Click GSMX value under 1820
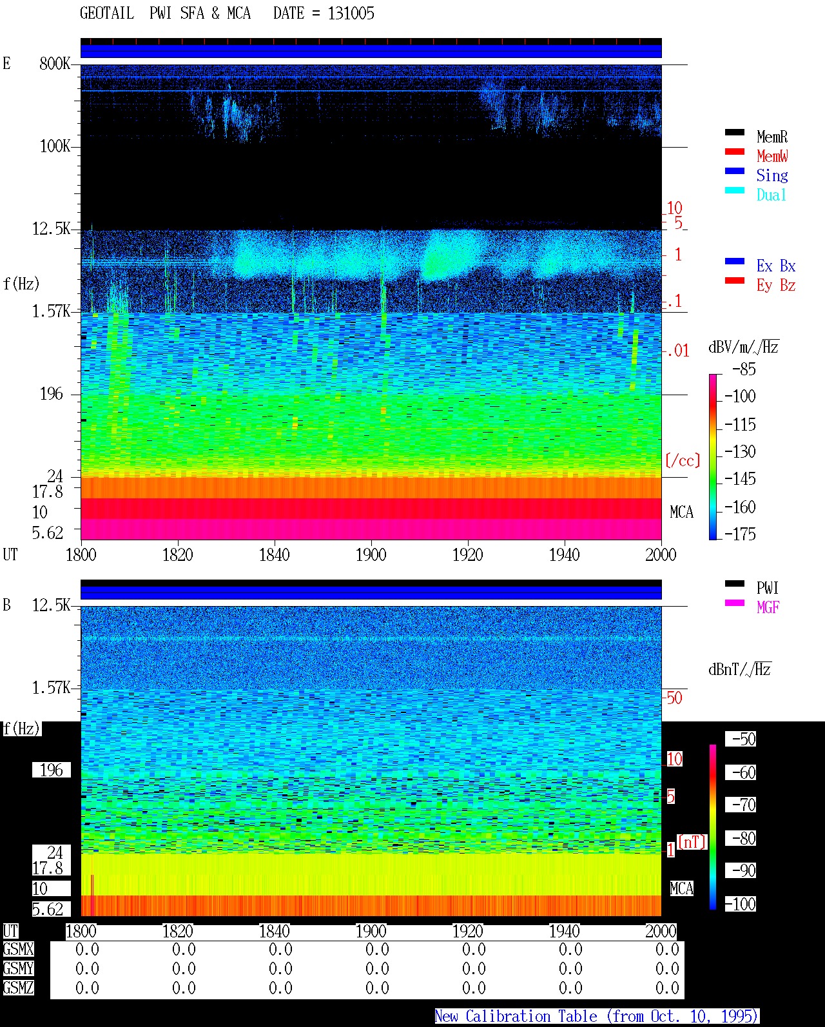The width and height of the screenshot is (825, 1027). pyautogui.click(x=184, y=949)
